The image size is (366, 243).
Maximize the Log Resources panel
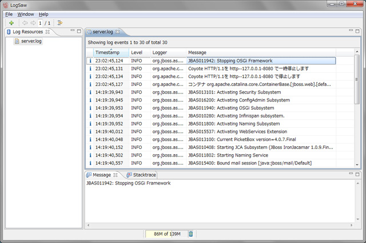point(79,31)
